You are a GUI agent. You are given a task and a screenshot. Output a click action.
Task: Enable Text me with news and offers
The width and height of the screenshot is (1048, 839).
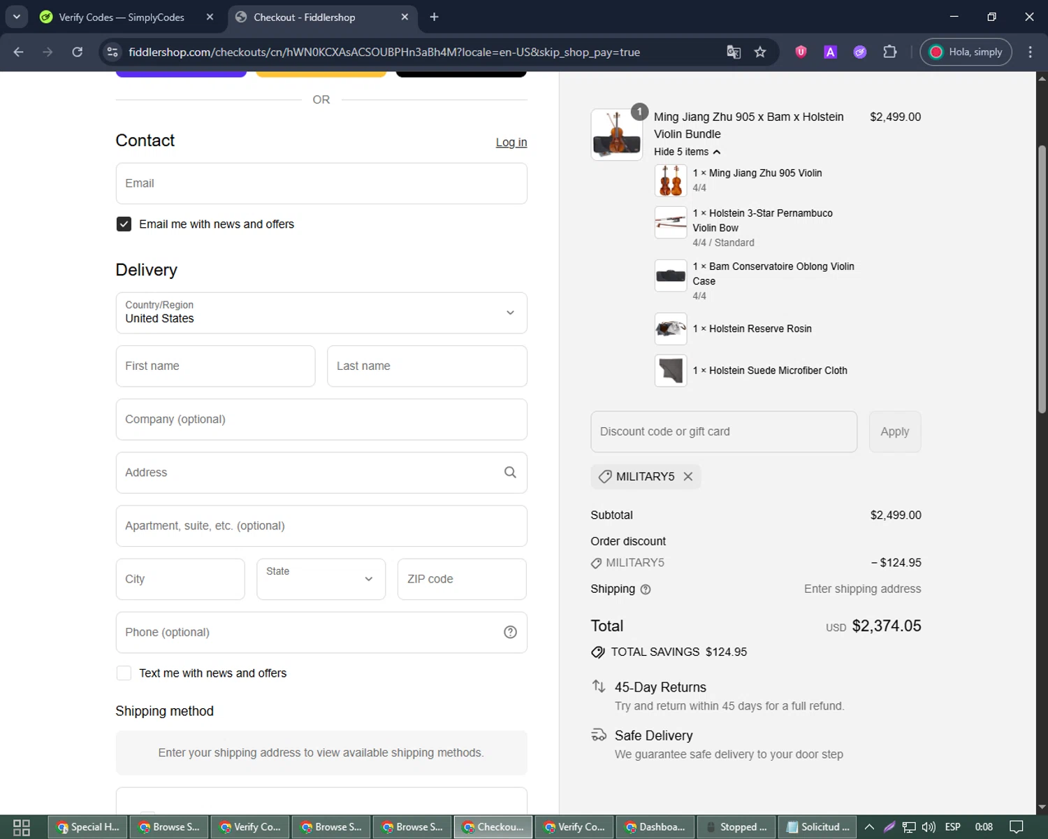click(x=124, y=673)
